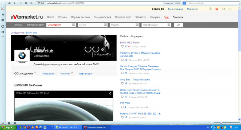Screen dimensions: 241x130
Task: Click the browser home icon
Action: (9, 3)
